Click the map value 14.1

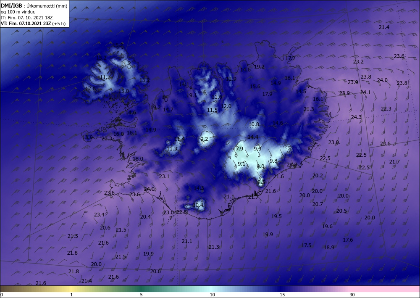pos(184,84)
